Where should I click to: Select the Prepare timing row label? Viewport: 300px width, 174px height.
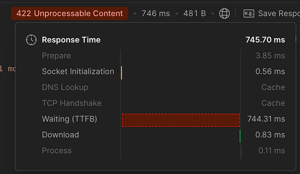[57, 56]
